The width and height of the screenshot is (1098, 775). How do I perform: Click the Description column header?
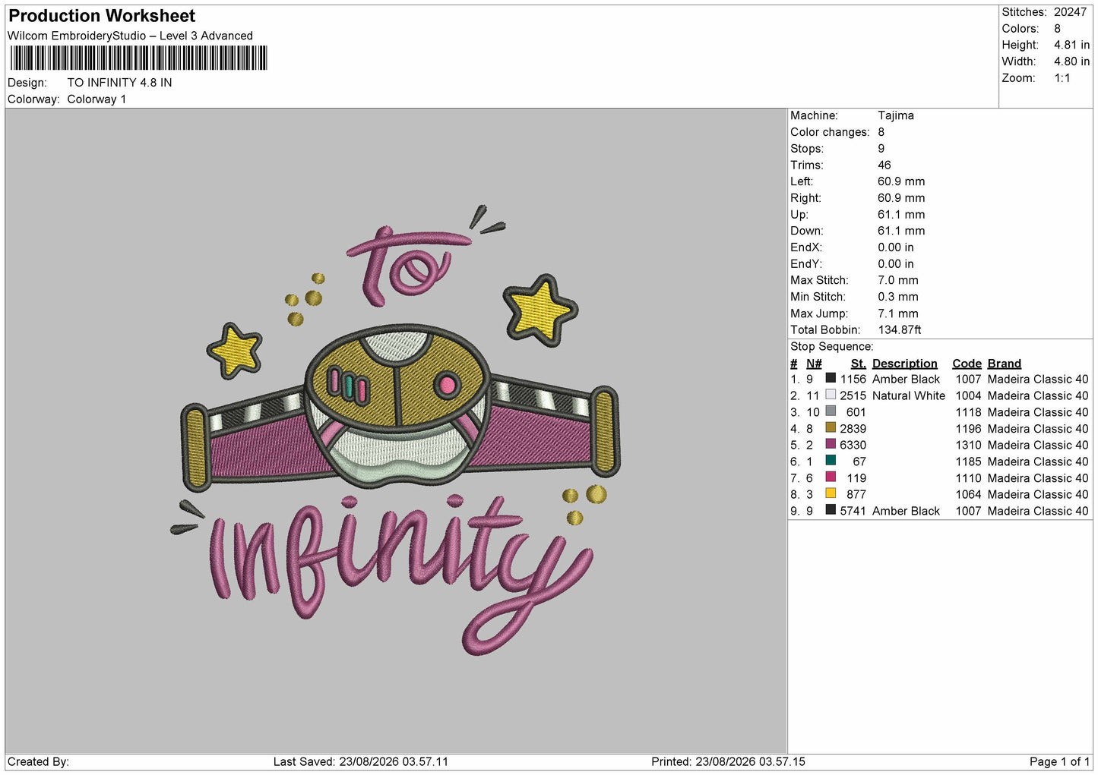click(905, 364)
